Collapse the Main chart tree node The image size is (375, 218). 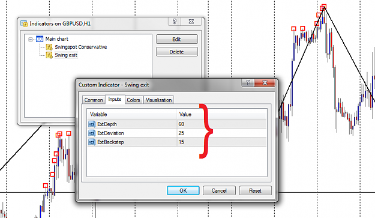(31, 39)
